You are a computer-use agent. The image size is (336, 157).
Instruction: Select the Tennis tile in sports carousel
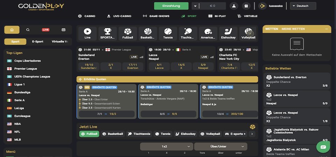click(x=168, y=33)
